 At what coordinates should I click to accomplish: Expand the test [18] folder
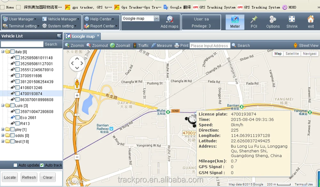pos(3,141)
